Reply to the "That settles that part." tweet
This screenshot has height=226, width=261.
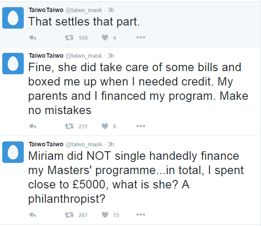pyautogui.click(x=33, y=38)
